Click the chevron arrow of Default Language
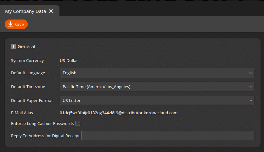This screenshot has width=264, height=152. [251, 73]
